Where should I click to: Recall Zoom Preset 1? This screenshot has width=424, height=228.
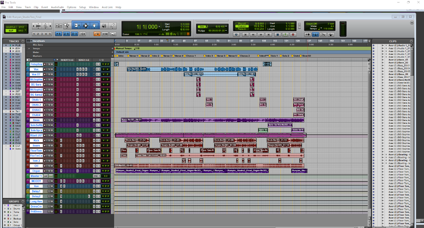34,34
